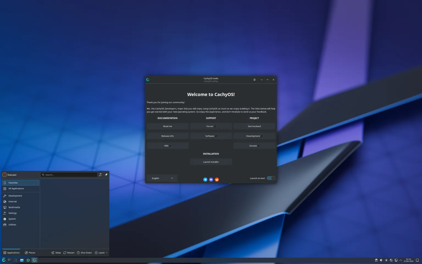
Task: Open the Discord server icon
Action: click(211, 180)
